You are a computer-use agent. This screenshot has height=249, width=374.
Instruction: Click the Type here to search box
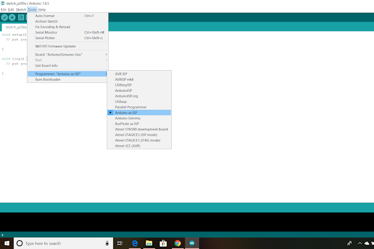[x=64, y=243]
